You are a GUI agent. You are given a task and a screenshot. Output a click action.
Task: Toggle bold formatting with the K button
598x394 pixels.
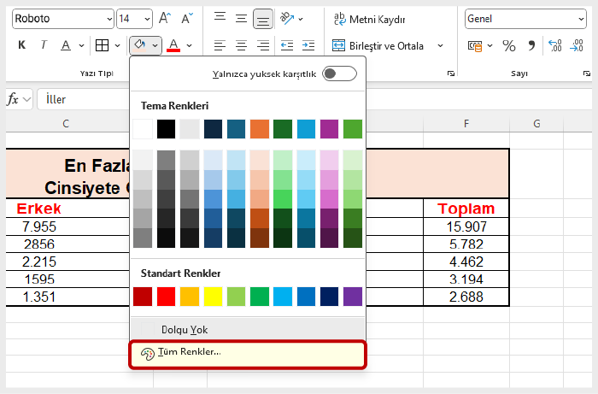tap(22, 45)
